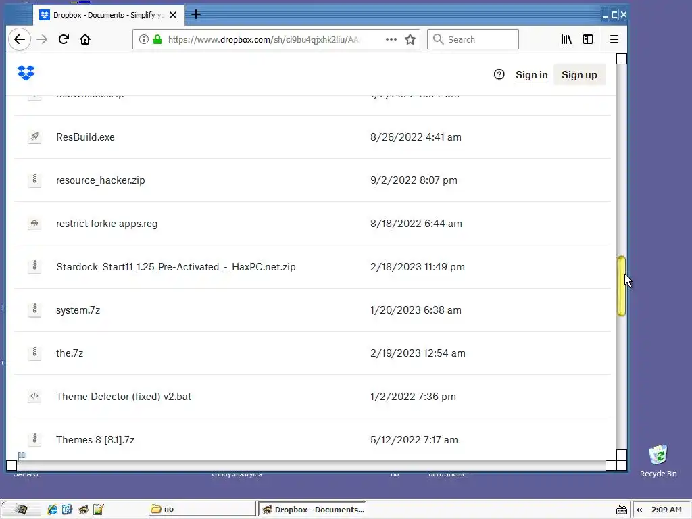Open system.7z file
The image size is (692, 519).
point(78,310)
